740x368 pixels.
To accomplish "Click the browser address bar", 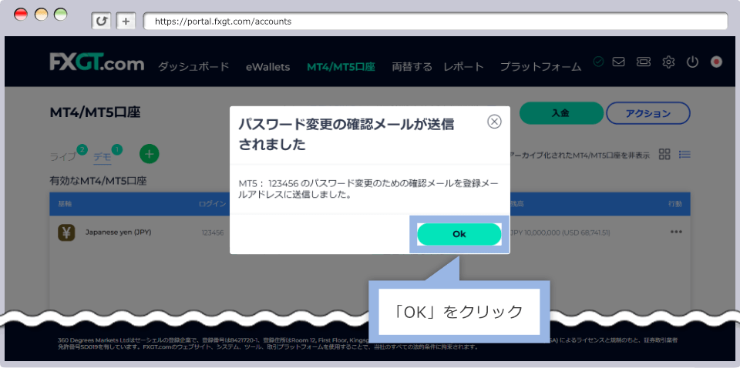I will 435,22.
